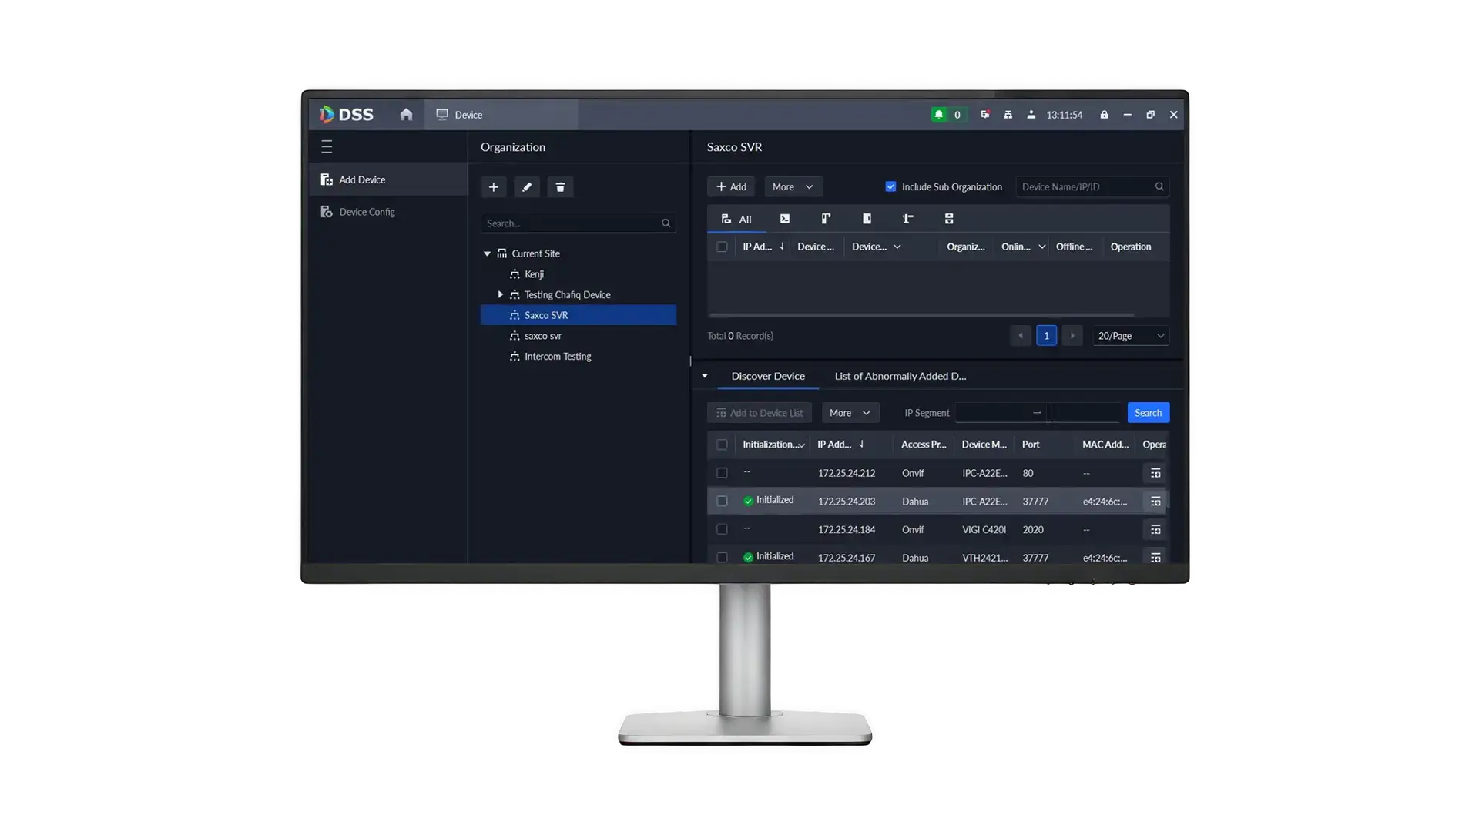The height and width of the screenshot is (832, 1479).
Task: Open the hamburger menu icon in sidebar
Action: pos(327,146)
